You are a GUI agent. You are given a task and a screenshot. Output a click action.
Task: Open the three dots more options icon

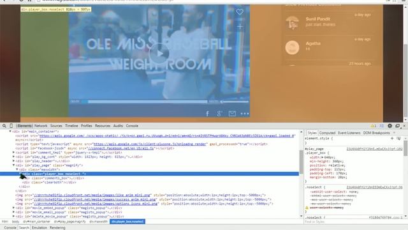(x=245, y=114)
